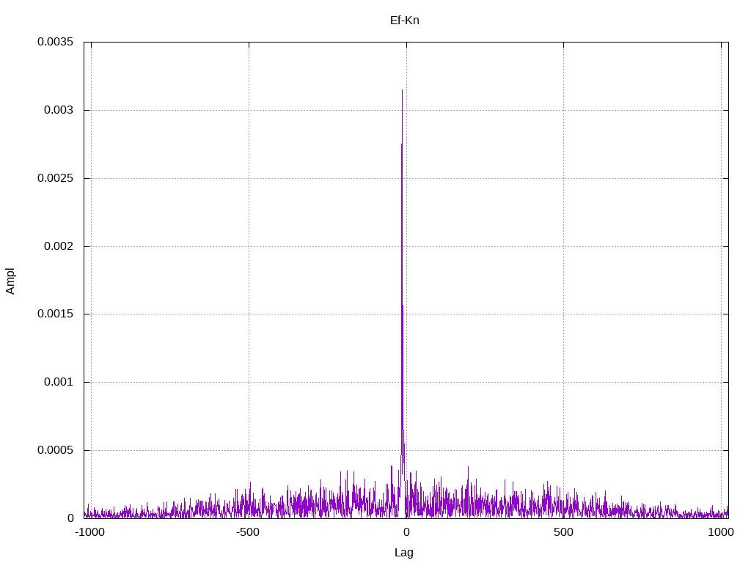This screenshot has width=751, height=563.
Task: Click the plot title 'Ef-Kn'
Action: [x=405, y=20]
